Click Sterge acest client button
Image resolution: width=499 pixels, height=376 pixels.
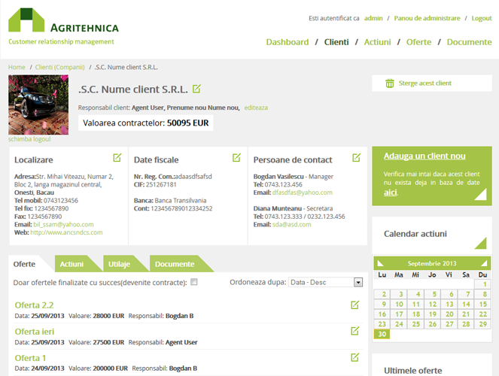(432, 83)
